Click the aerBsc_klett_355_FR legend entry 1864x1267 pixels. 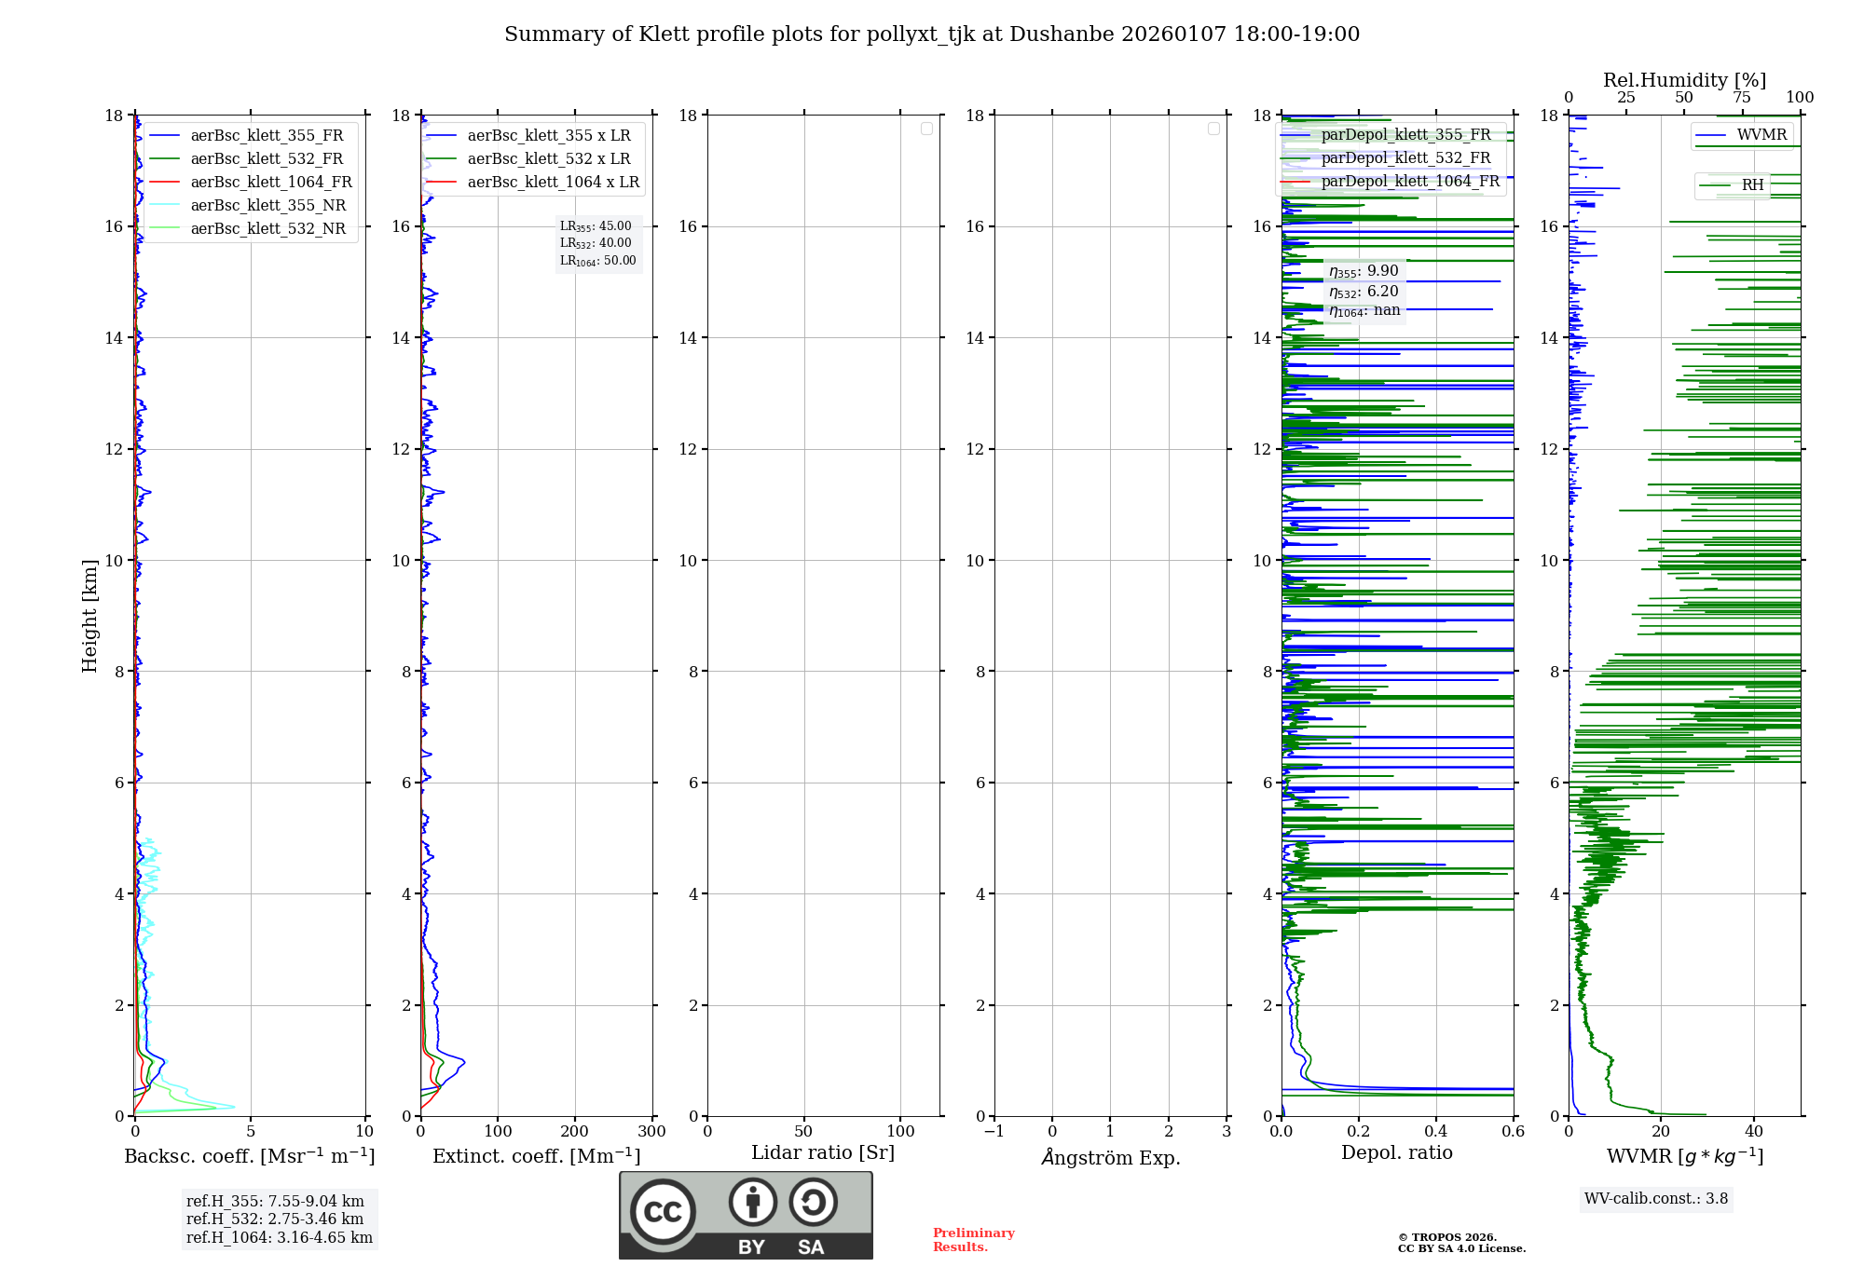[x=267, y=135]
